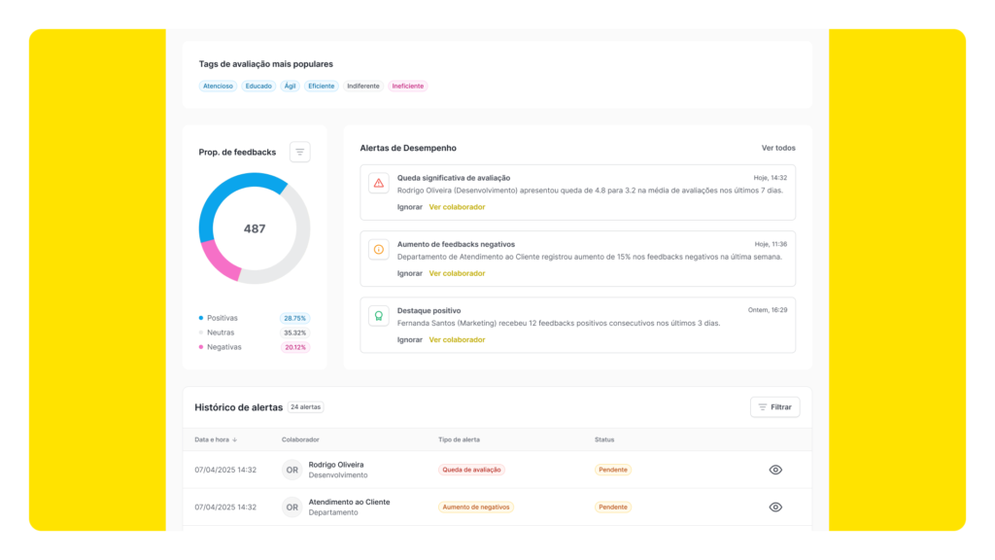Image resolution: width=995 pixels, height=560 pixels.
Task: Click the red warning triangle alert icon
Action: [378, 183]
